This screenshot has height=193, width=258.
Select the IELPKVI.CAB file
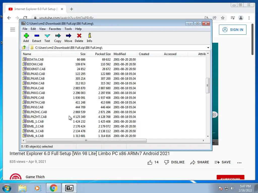pyautogui.click(x=33, y=107)
